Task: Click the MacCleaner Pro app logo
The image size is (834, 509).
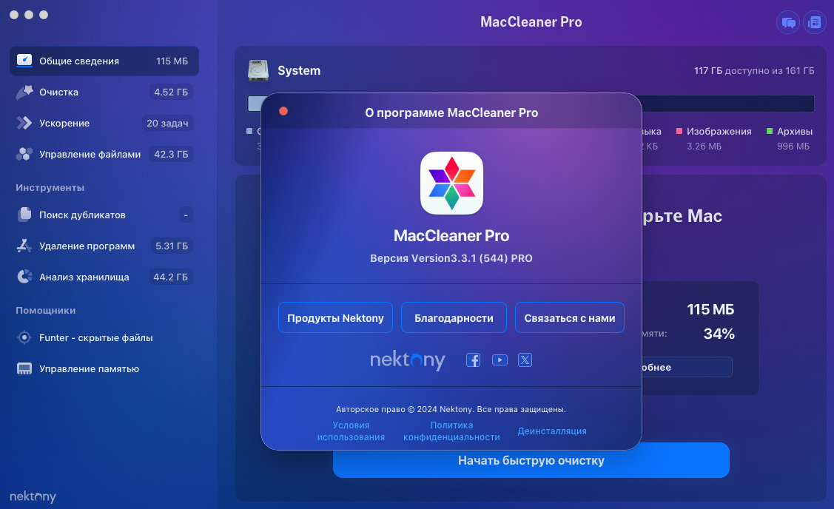Action: point(451,183)
